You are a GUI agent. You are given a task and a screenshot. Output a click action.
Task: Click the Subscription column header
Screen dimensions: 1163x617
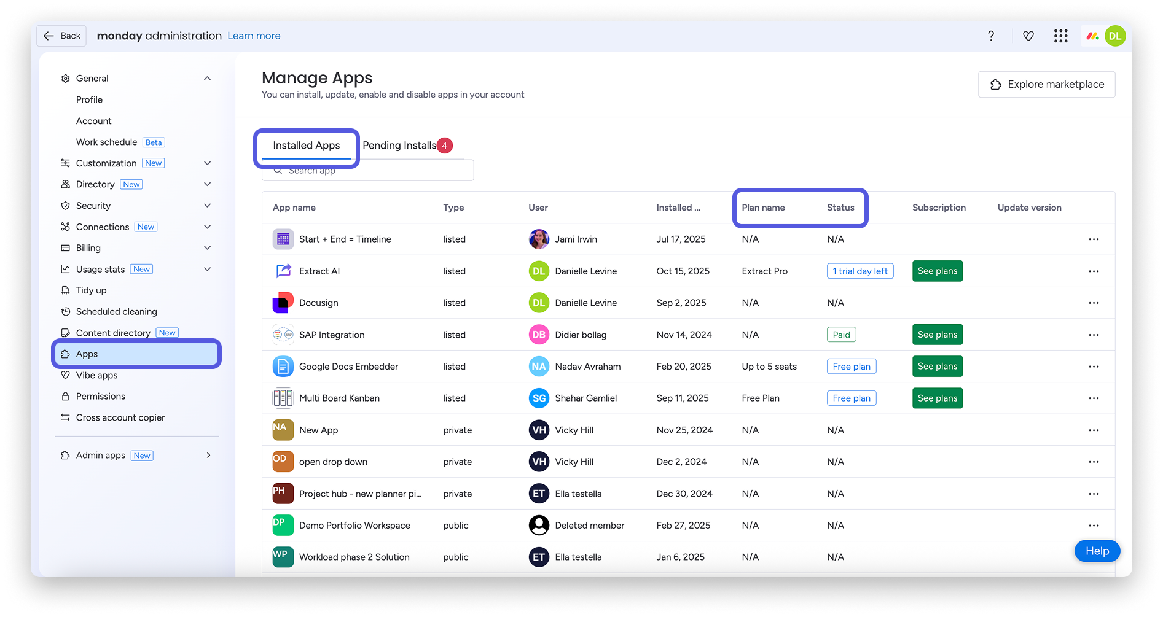(x=939, y=208)
